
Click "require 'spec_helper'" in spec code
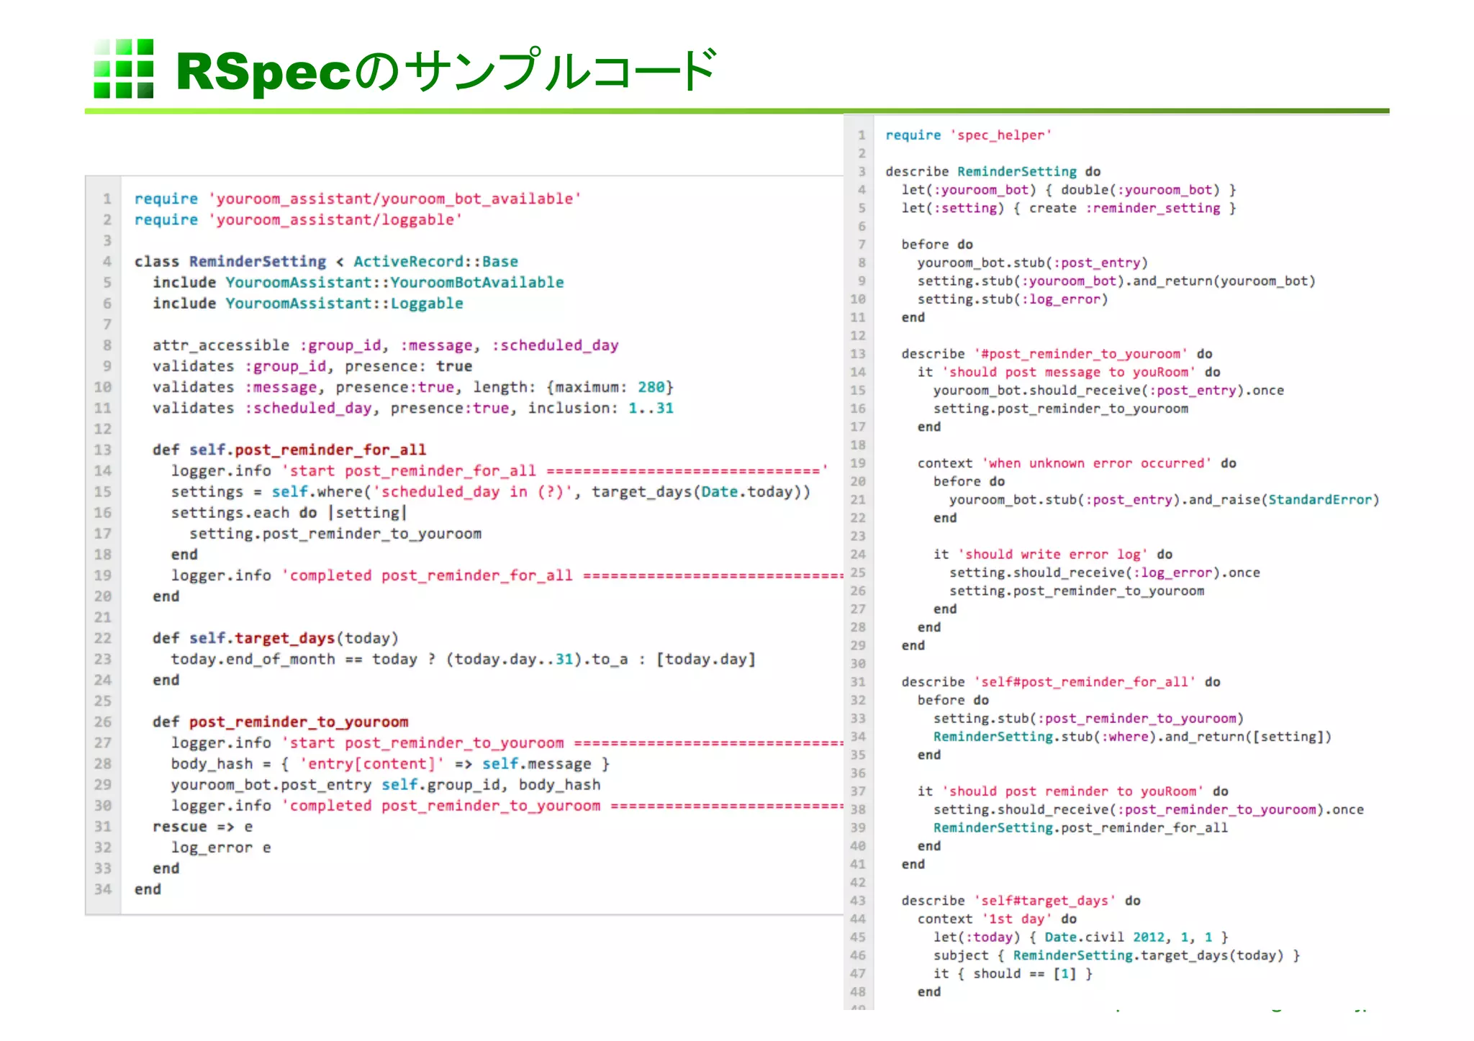click(x=969, y=135)
